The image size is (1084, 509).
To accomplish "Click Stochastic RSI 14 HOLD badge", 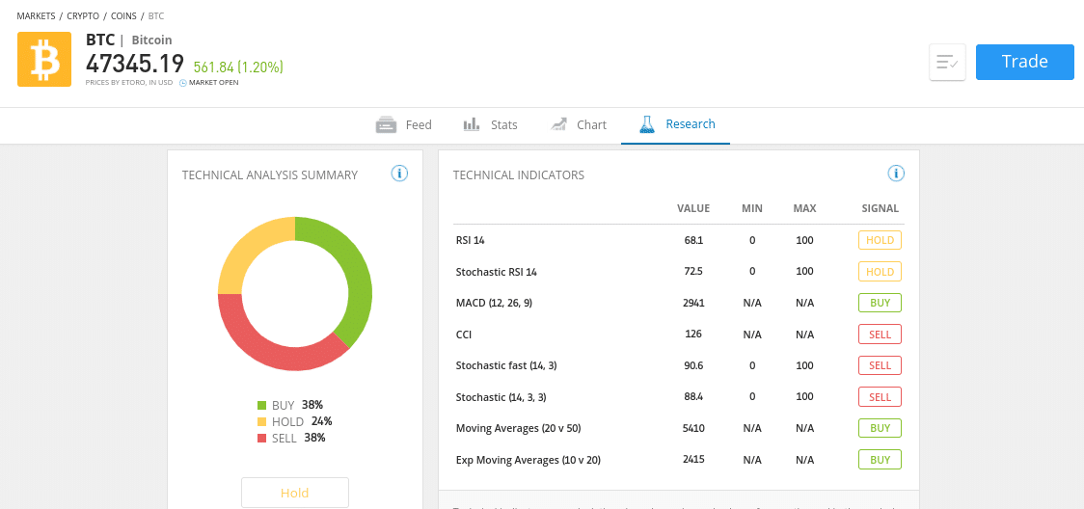I will click(x=881, y=272).
